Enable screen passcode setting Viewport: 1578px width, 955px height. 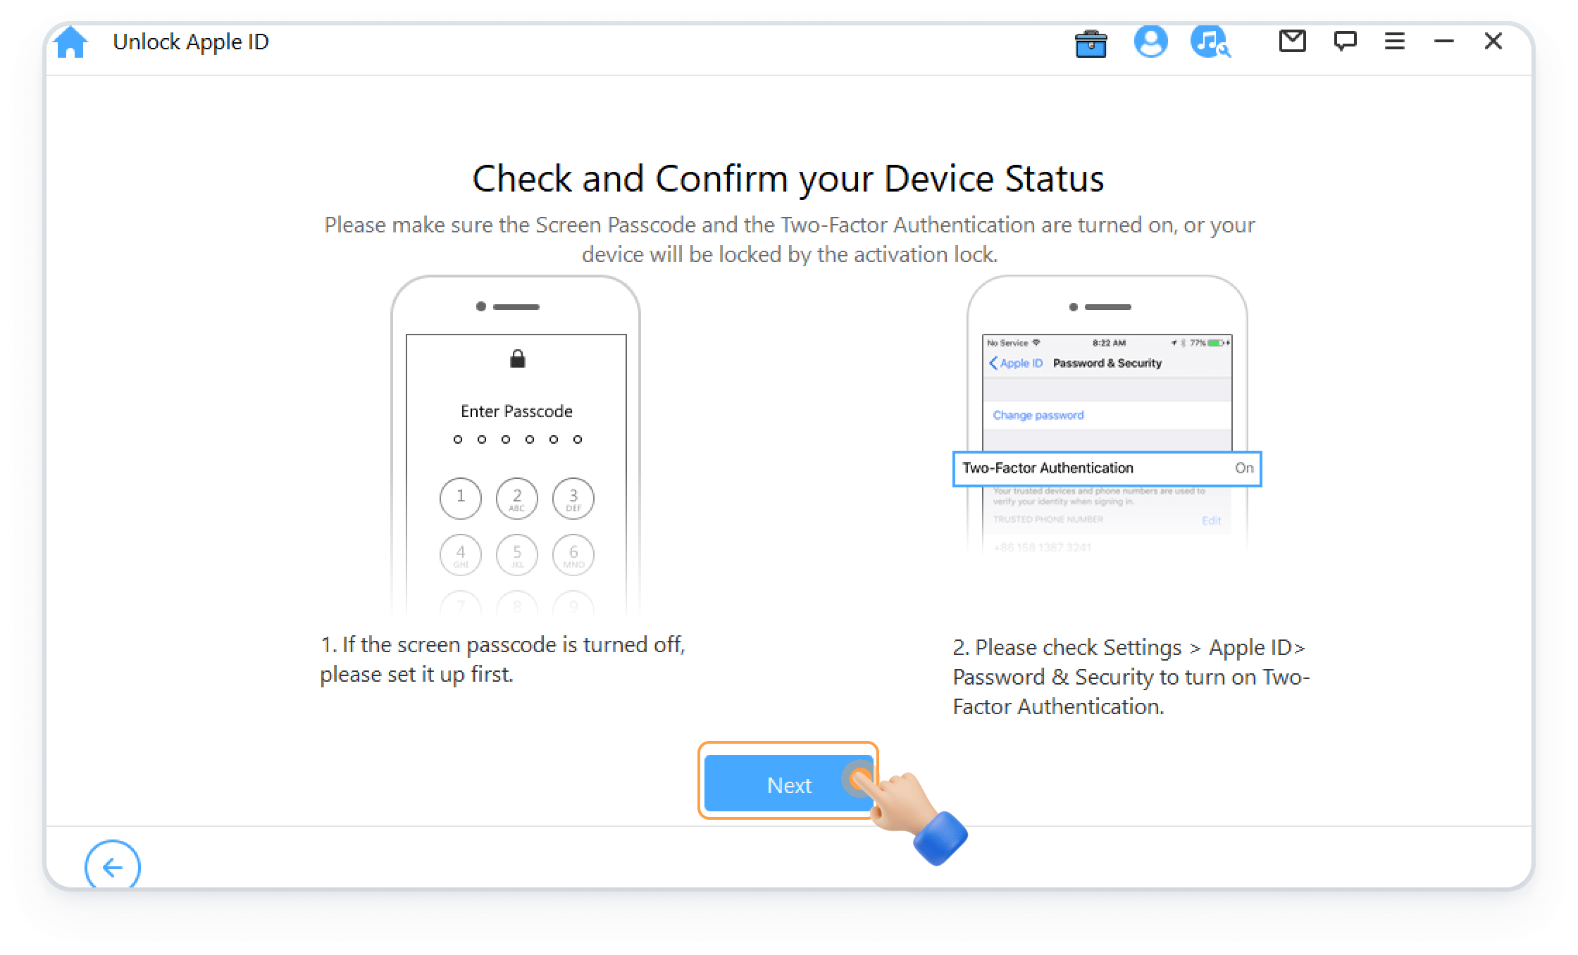coord(516,451)
